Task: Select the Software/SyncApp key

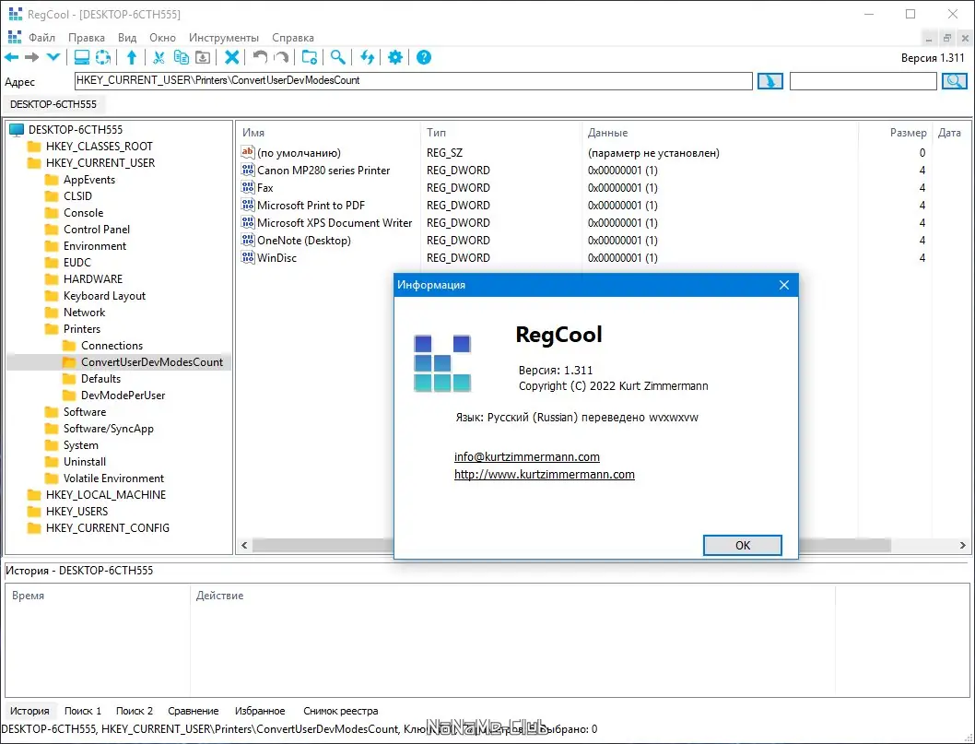Action: (x=108, y=429)
